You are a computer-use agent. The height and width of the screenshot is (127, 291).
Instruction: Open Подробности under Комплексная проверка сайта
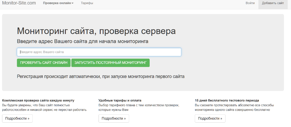(x=17, y=118)
